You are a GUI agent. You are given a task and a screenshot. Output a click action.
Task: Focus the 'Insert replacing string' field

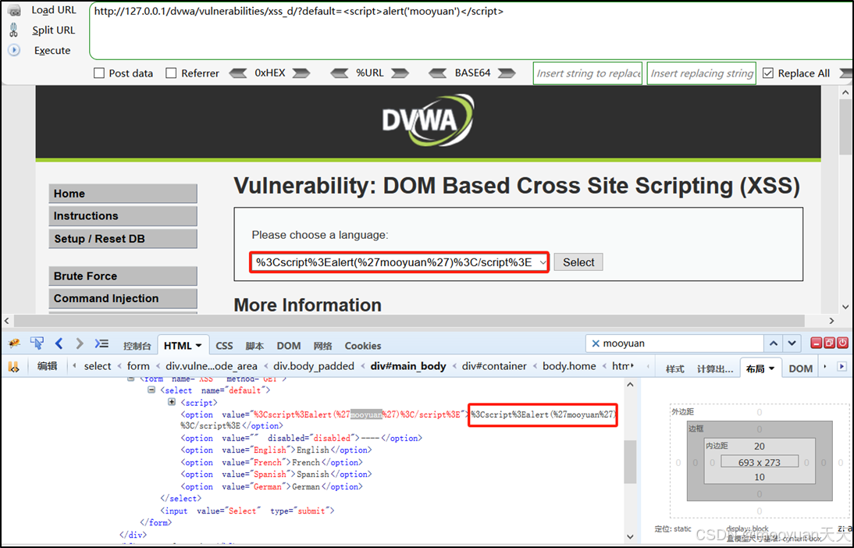tap(702, 73)
